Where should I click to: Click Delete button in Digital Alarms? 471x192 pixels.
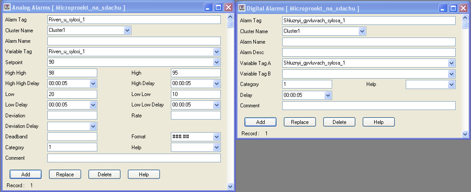[340, 122]
